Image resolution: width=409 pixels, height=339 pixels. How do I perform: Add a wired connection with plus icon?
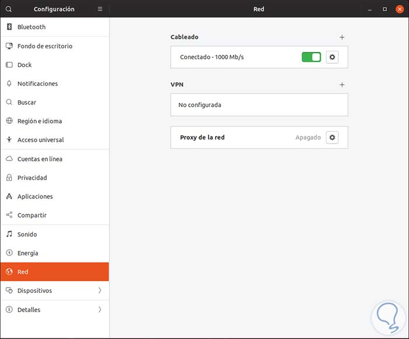click(342, 37)
